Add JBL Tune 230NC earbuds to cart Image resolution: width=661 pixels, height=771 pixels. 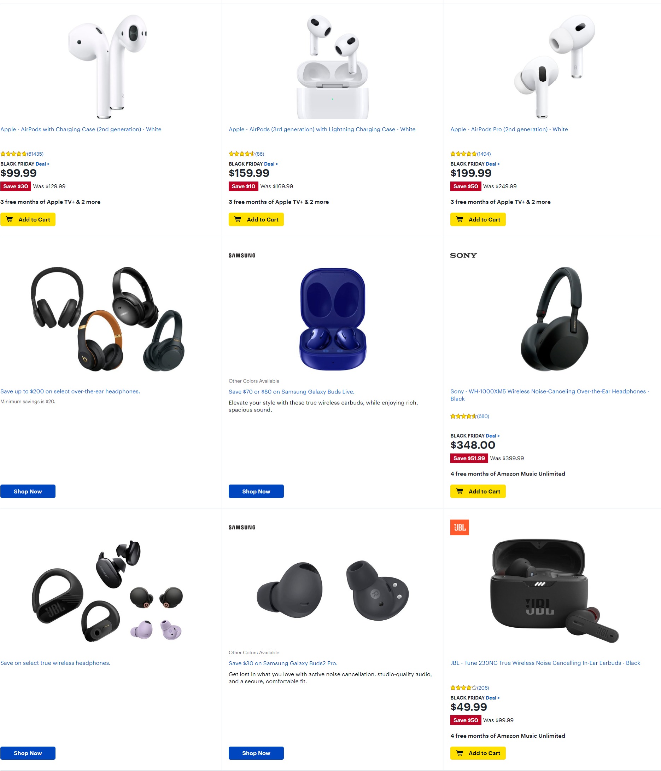[478, 753]
